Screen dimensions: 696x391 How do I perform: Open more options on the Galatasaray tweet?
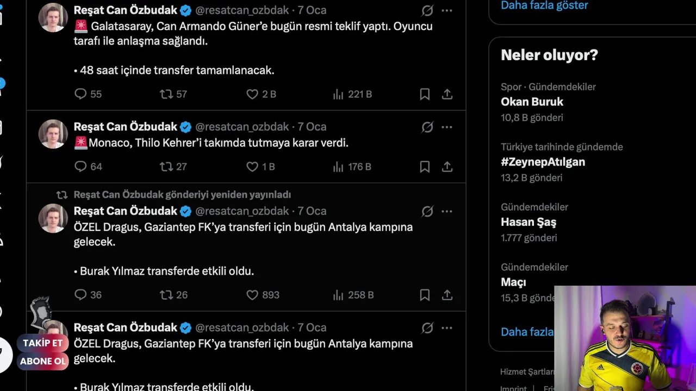pos(447,10)
